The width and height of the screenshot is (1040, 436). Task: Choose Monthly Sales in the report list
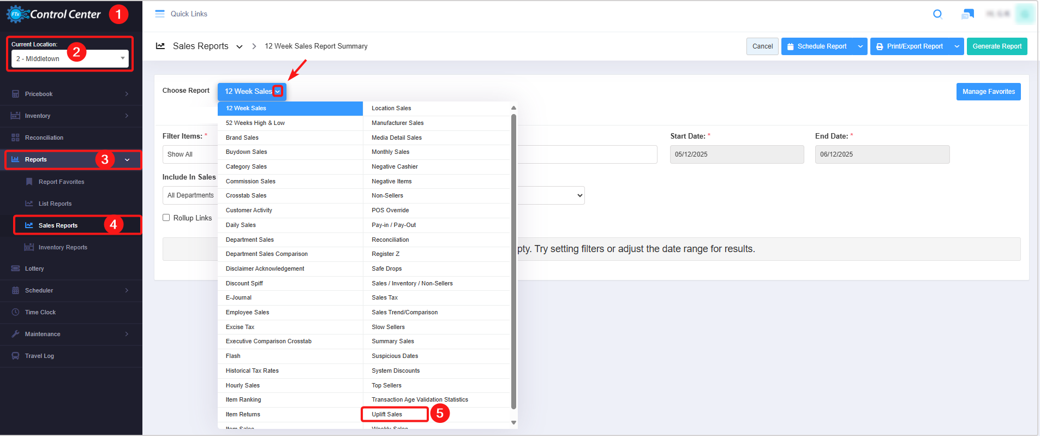(391, 152)
